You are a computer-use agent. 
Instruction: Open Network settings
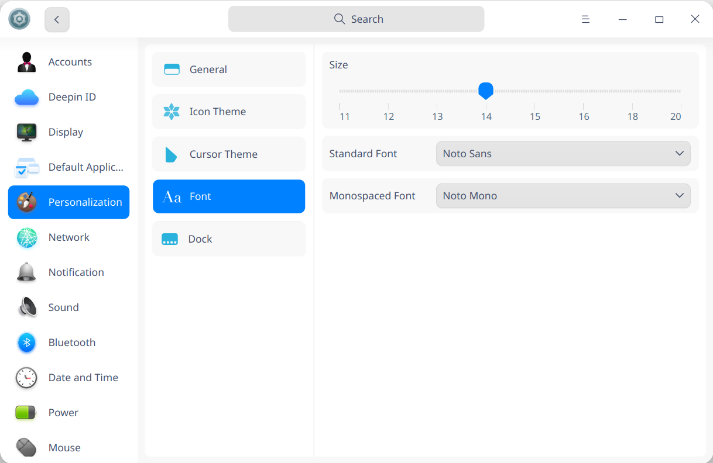click(x=69, y=237)
